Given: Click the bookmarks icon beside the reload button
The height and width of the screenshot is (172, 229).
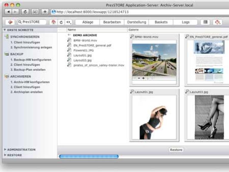Looking at the screenshot, I should [x=35, y=12].
